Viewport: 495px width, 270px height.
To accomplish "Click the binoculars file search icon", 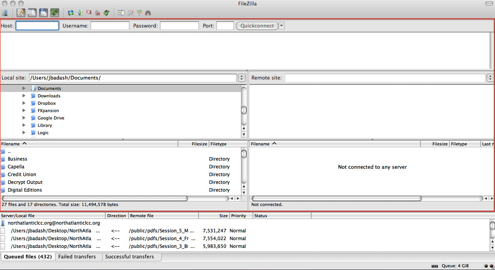I will [x=148, y=13].
